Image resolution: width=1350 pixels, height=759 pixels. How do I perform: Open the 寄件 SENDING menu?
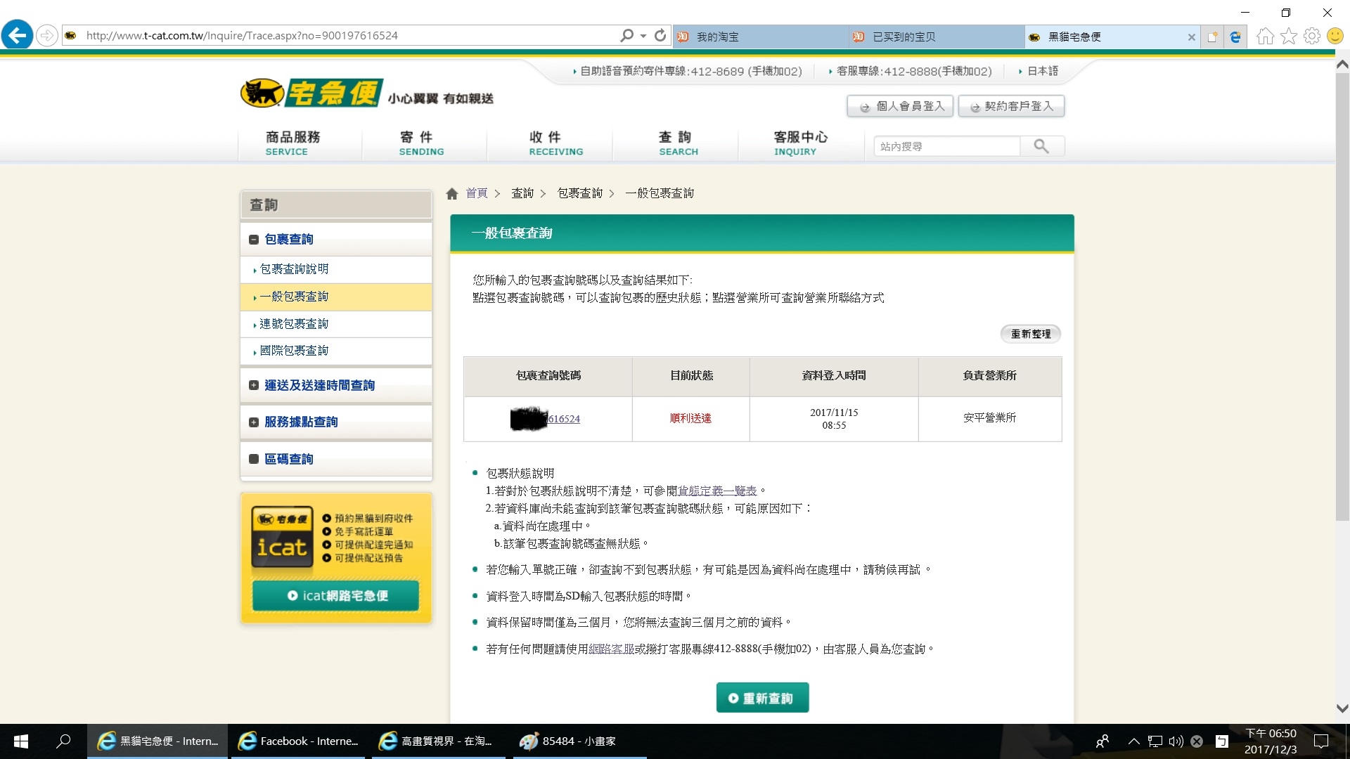click(421, 143)
